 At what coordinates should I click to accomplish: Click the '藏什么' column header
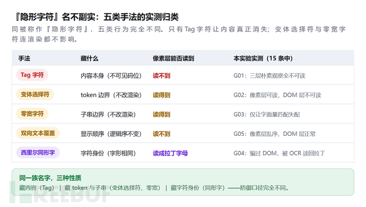click(x=90, y=58)
